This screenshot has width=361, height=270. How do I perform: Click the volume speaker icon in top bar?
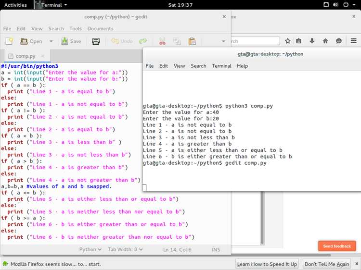(335, 5)
